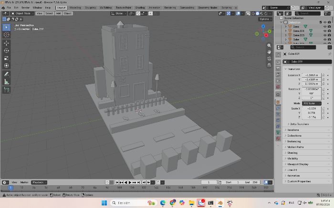This screenshot has height=208, width=334.
Task: Expand the Cone.001 outliner row
Action: tap(286, 31)
